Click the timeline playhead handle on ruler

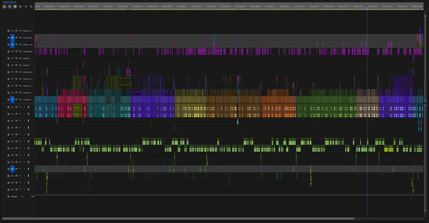[367, 8]
